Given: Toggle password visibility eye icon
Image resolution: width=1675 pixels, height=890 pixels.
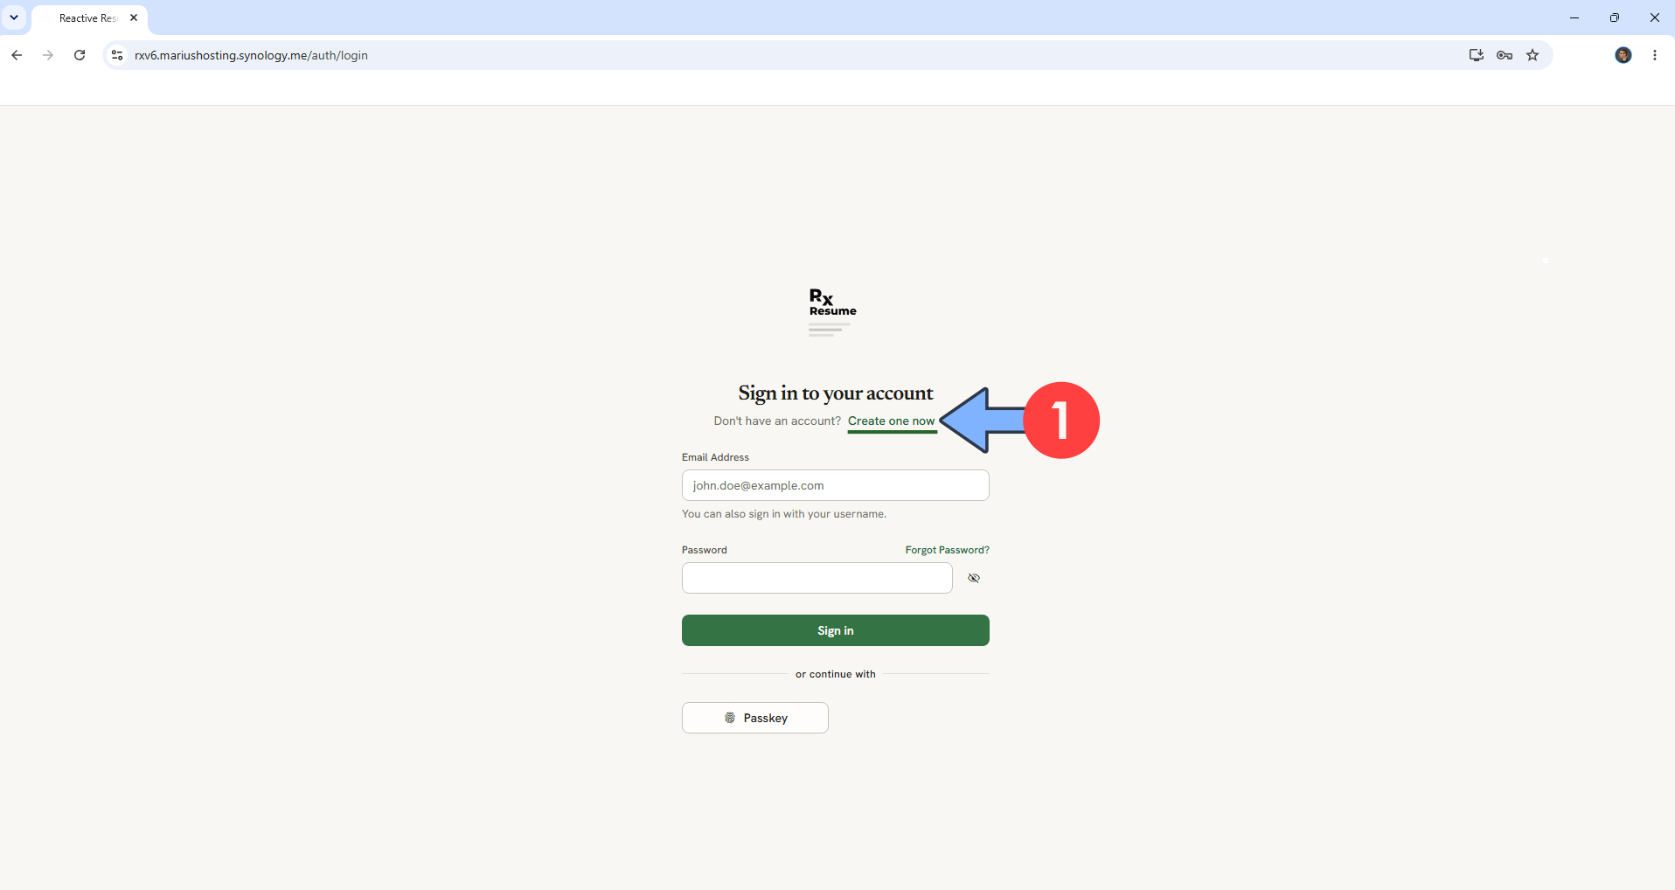Looking at the screenshot, I should coord(974,578).
